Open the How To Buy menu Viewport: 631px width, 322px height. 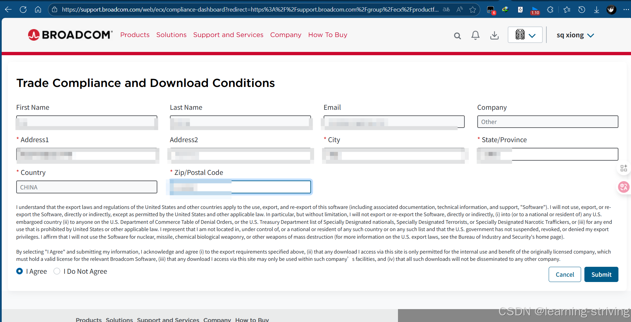pos(328,35)
